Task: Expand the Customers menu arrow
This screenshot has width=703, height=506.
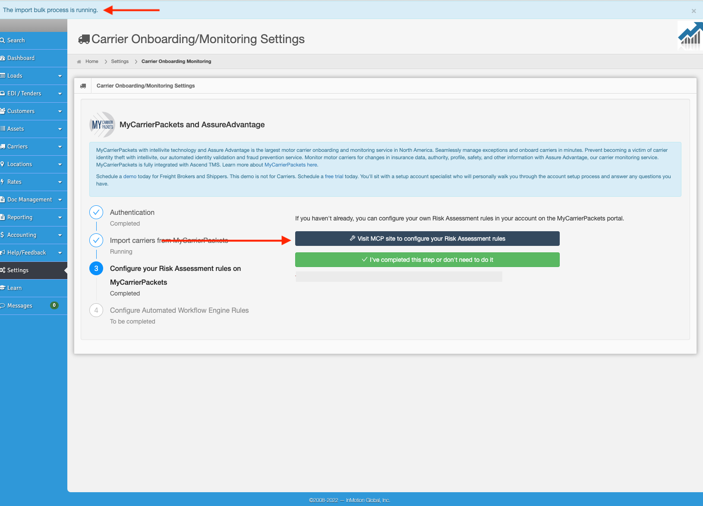Action: [x=60, y=111]
